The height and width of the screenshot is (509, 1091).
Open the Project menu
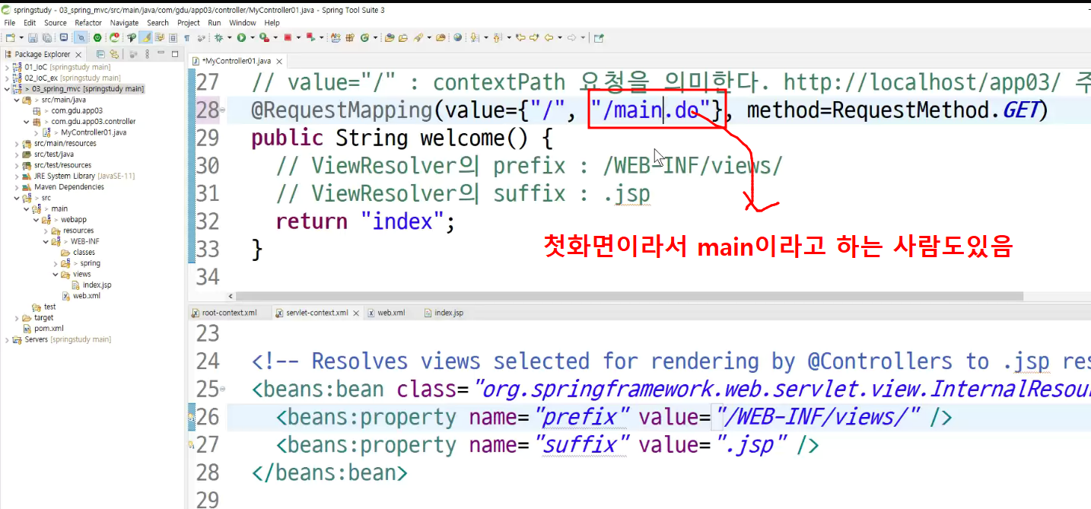[189, 23]
